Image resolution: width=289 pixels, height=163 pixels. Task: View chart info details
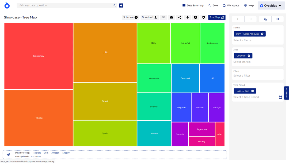196,17
